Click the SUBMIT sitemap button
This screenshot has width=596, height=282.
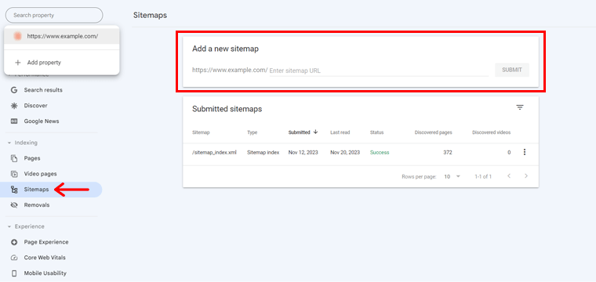(x=511, y=70)
